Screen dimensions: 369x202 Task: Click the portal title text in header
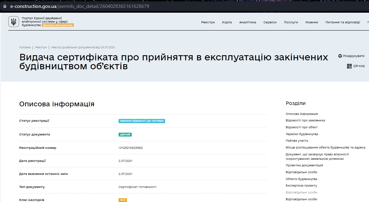click(45, 21)
